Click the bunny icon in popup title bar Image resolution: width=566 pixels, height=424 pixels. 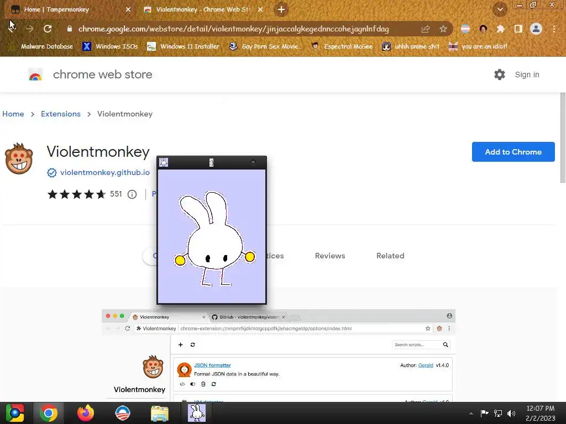click(164, 162)
